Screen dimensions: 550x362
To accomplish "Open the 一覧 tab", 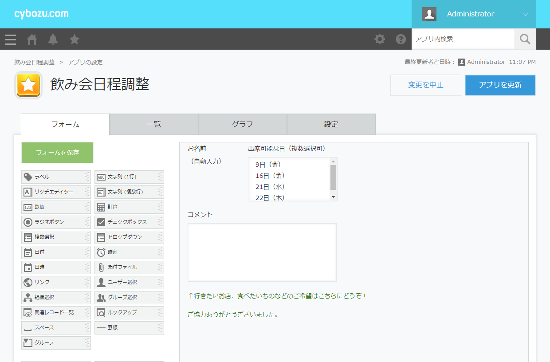I will point(153,124).
